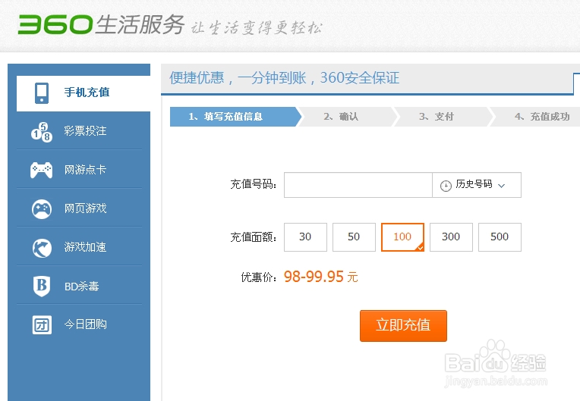Click the 团 group-buy icon
This screenshot has height=401, width=580.
tap(42, 325)
